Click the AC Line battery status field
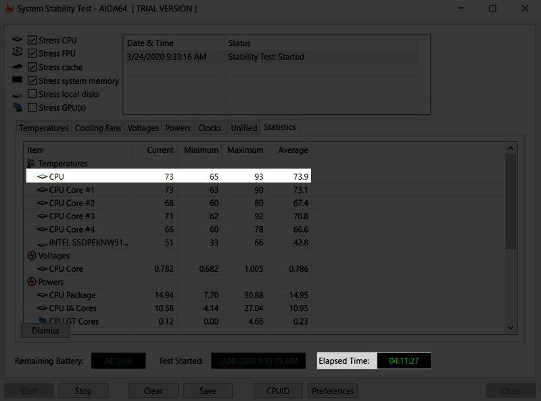The image size is (541, 401). 118,361
